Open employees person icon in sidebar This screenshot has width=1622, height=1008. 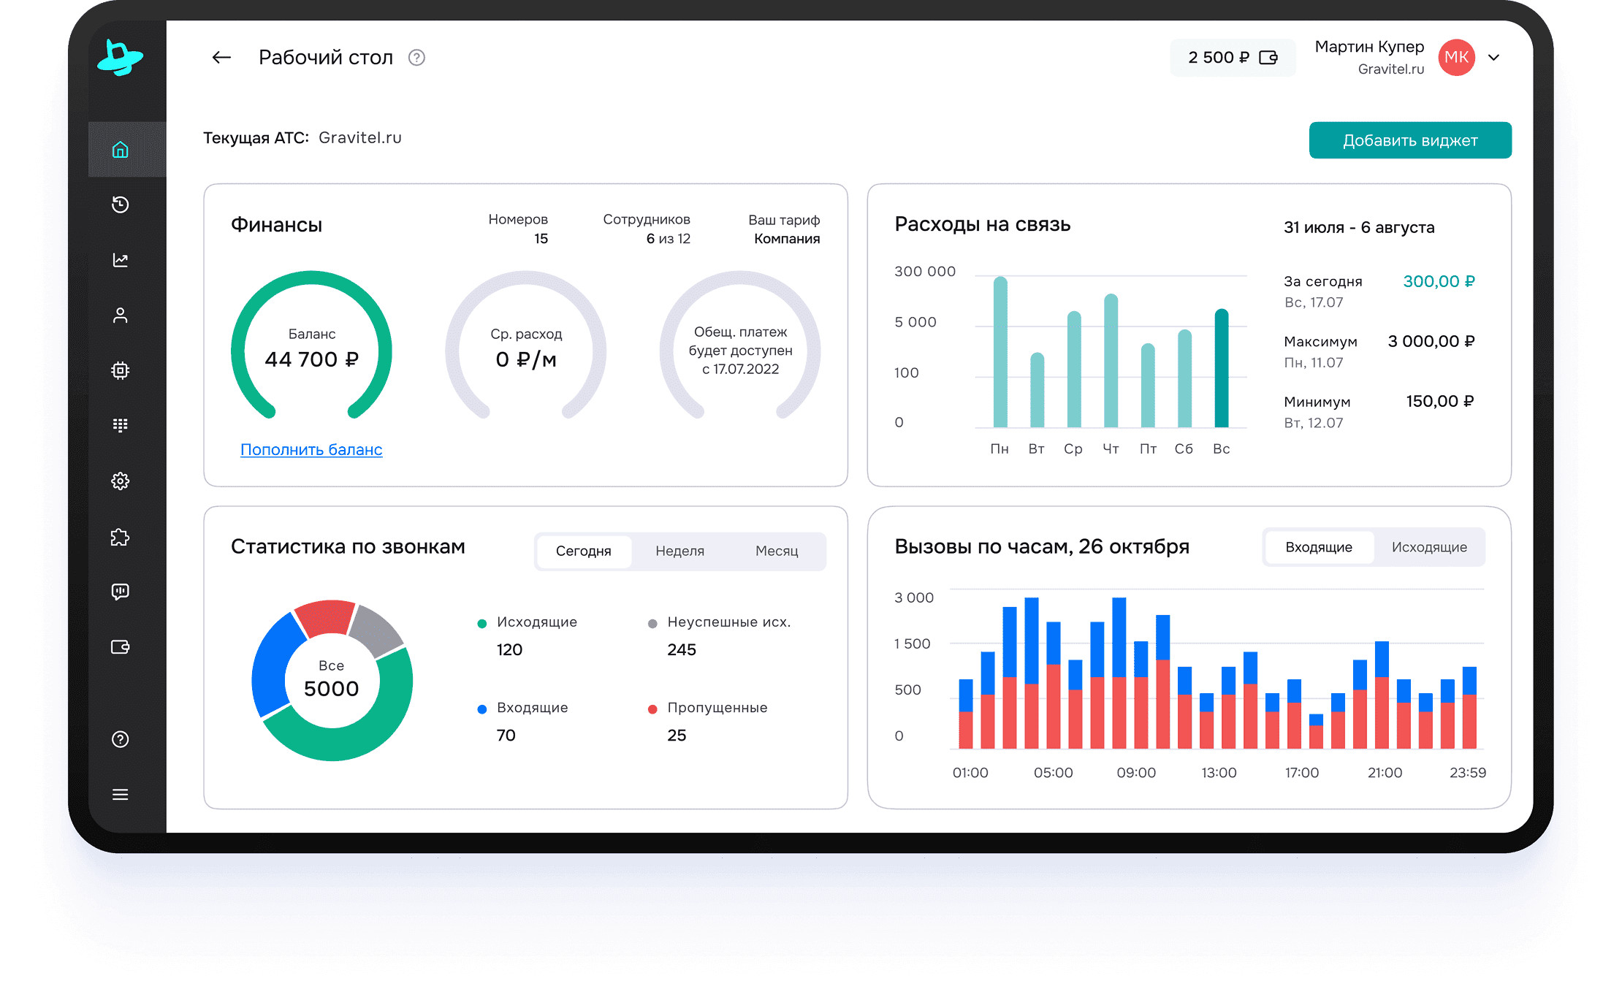pos(121,315)
